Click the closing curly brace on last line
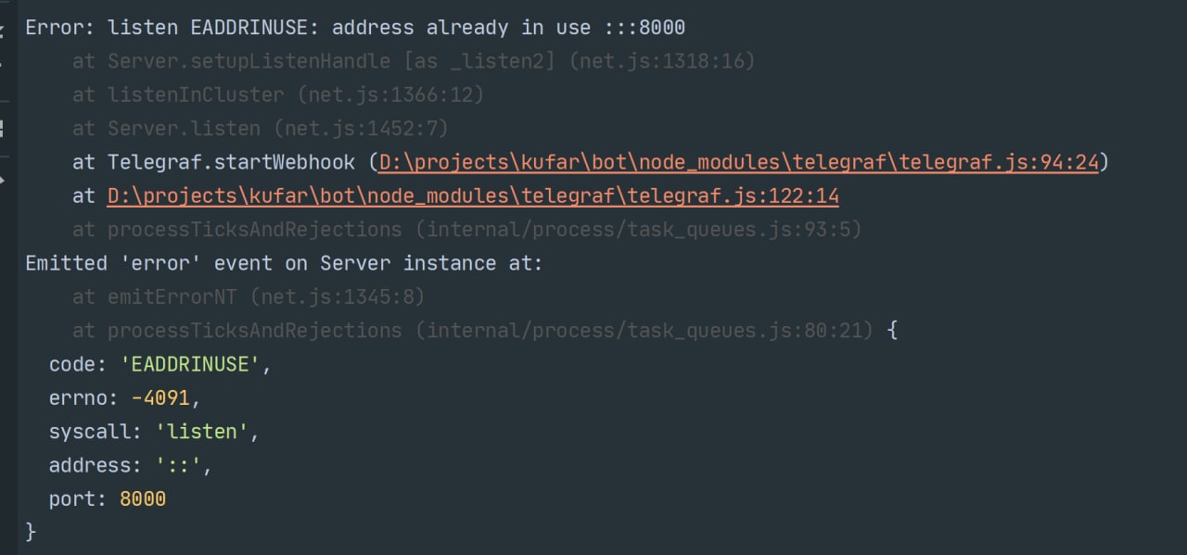The height and width of the screenshot is (555, 1187). (x=30, y=532)
